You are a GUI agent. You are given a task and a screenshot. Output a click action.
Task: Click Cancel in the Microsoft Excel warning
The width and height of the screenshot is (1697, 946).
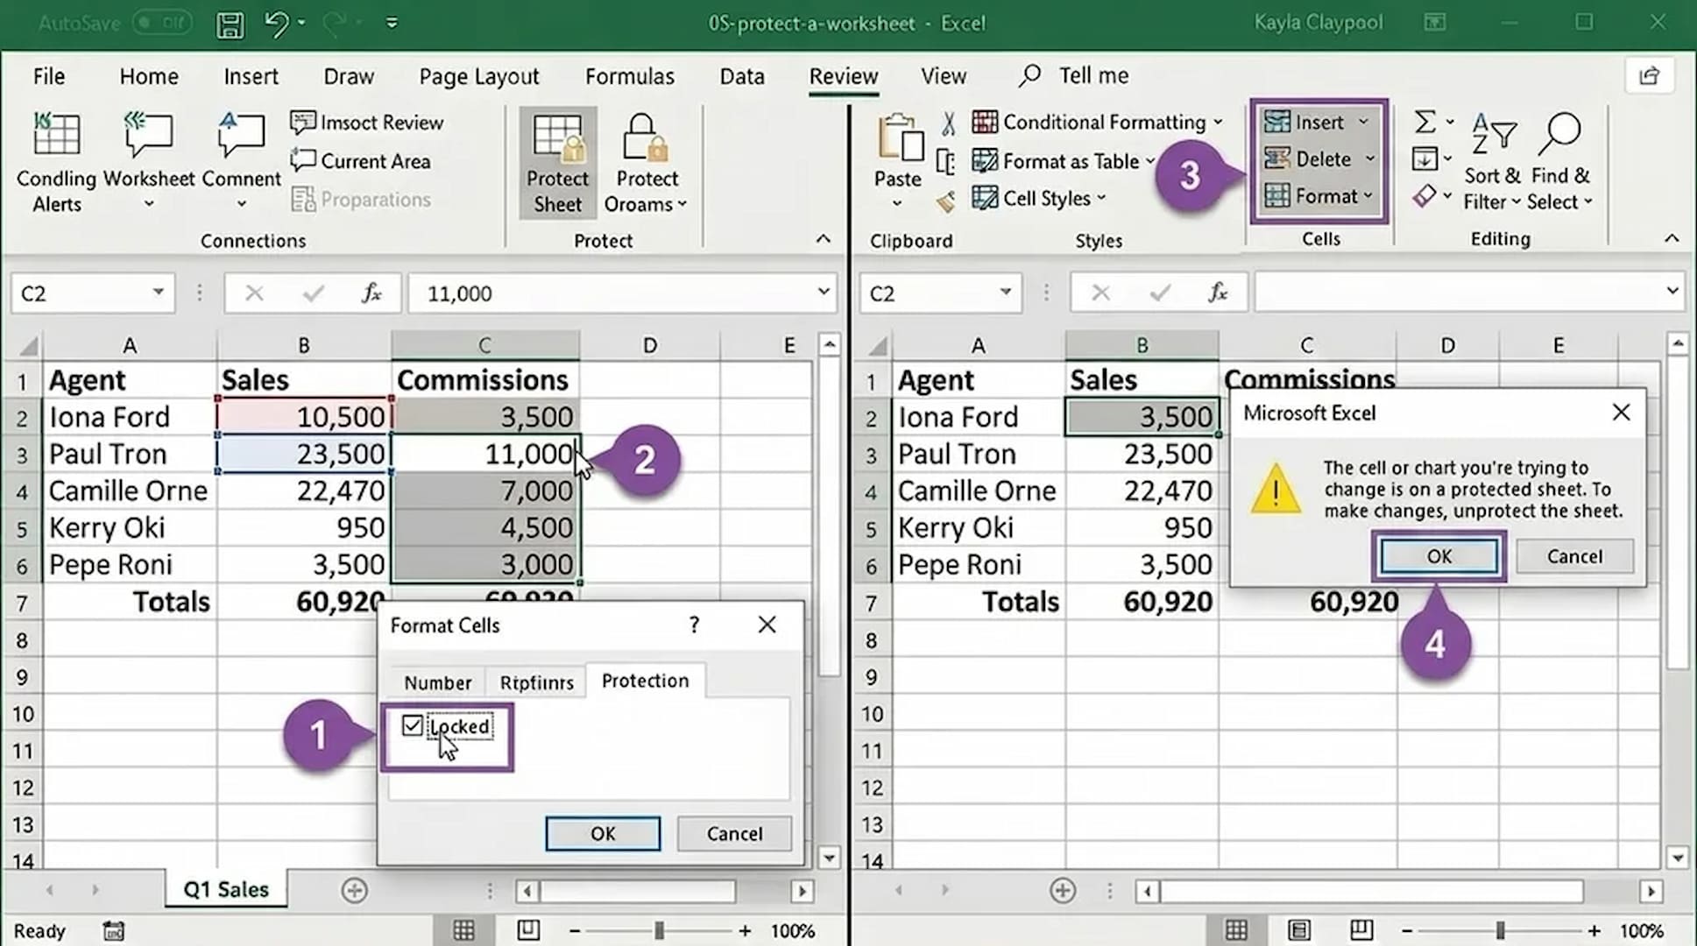pyautogui.click(x=1574, y=556)
